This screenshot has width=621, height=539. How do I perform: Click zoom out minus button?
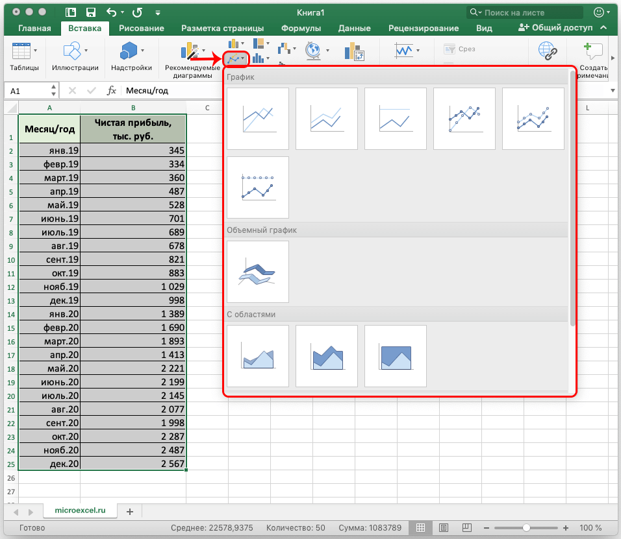click(487, 528)
